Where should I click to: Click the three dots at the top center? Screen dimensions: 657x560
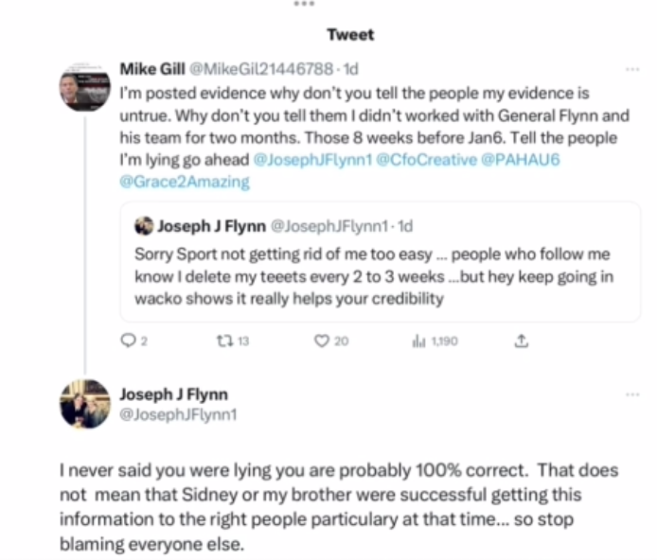coord(303,5)
